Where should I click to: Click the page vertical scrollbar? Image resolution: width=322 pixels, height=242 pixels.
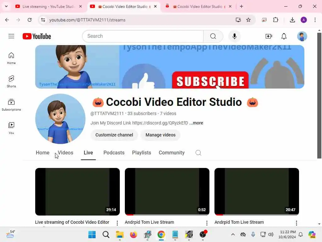(319, 95)
